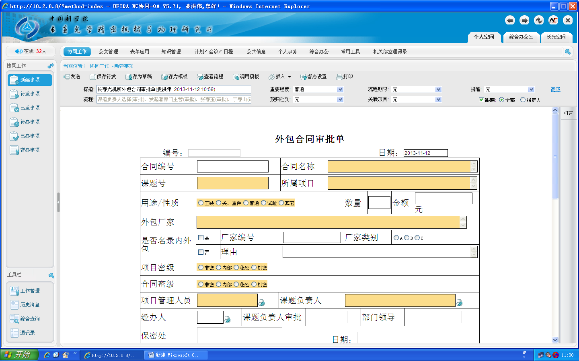The height and width of the screenshot is (361, 579).
Task: Switch to the 综合办公室 tab
Action: point(521,37)
